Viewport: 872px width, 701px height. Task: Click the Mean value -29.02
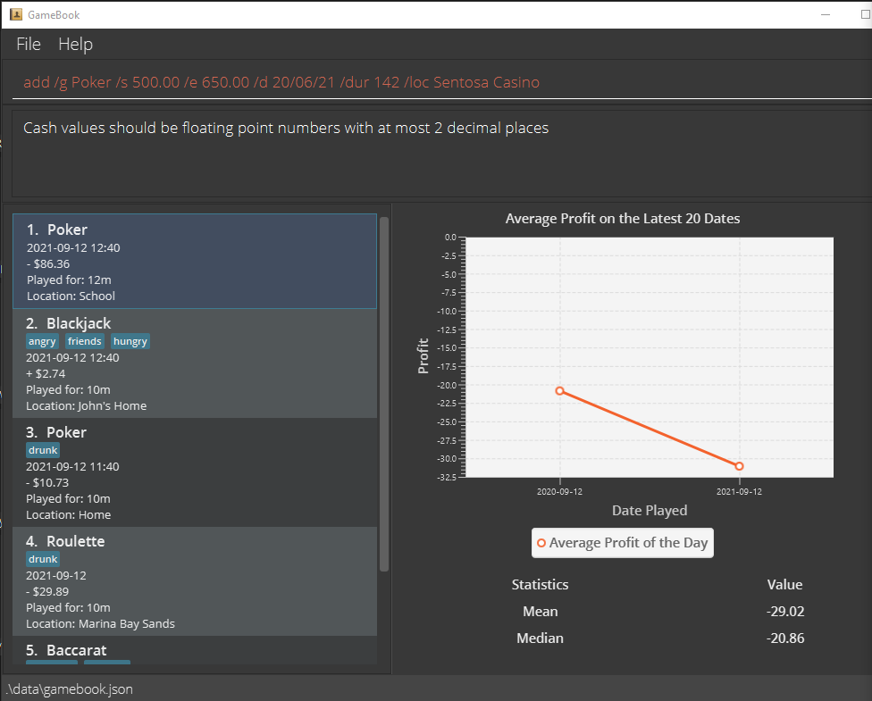tap(785, 611)
